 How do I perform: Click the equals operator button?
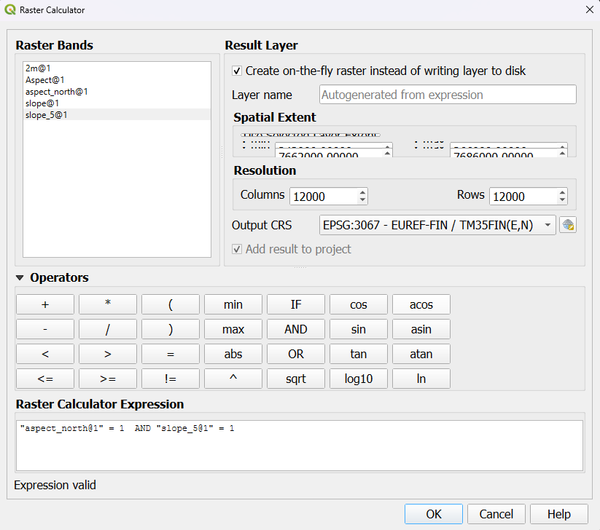pyautogui.click(x=171, y=354)
